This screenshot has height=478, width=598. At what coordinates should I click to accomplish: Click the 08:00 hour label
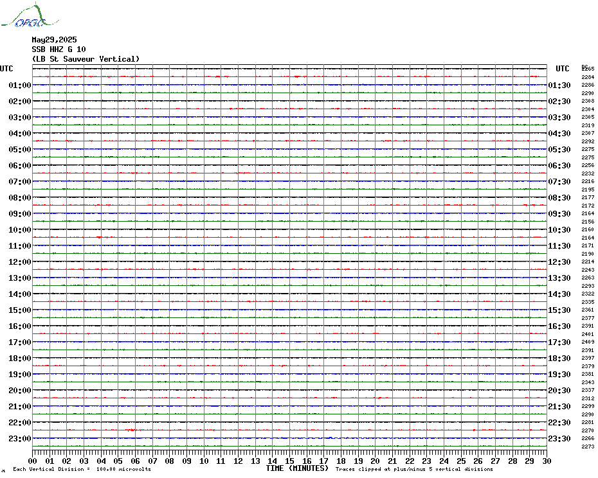20,197
